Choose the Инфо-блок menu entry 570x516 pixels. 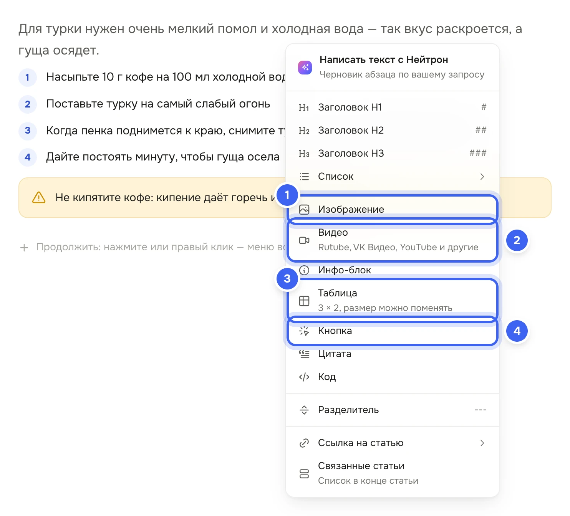coord(393,270)
